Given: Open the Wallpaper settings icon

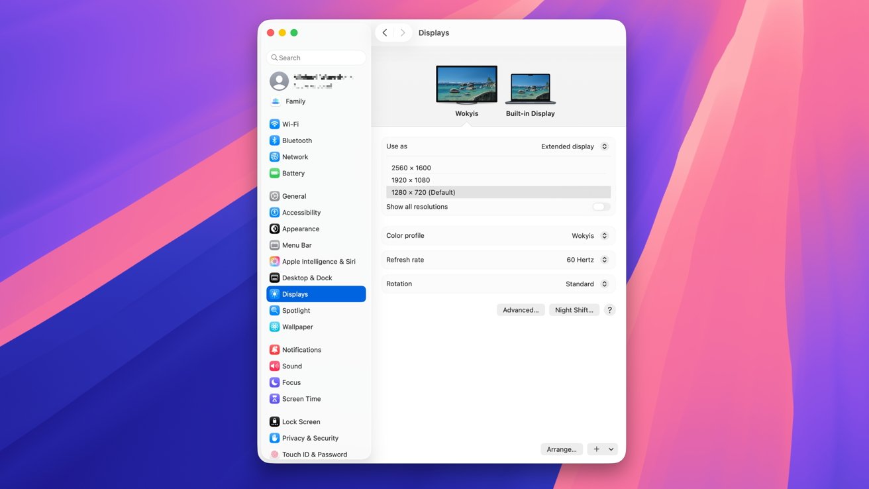Looking at the screenshot, I should click(274, 327).
